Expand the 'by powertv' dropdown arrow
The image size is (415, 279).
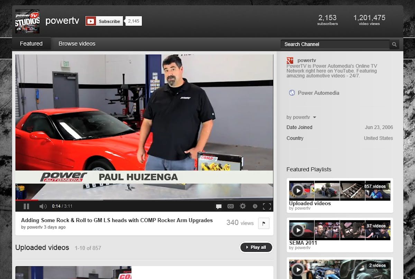pos(314,118)
